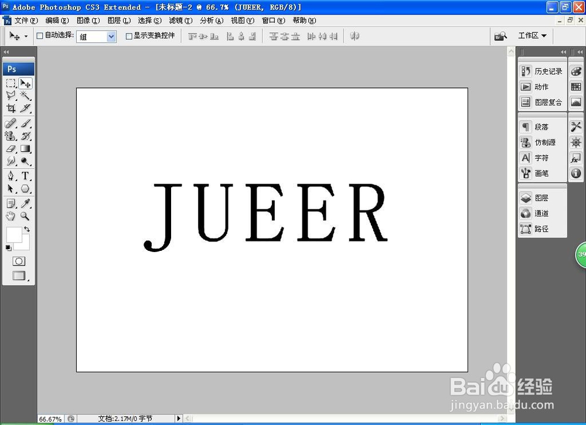The image size is (586, 425).
Task: Select the Dodge tool
Action: [25, 161]
